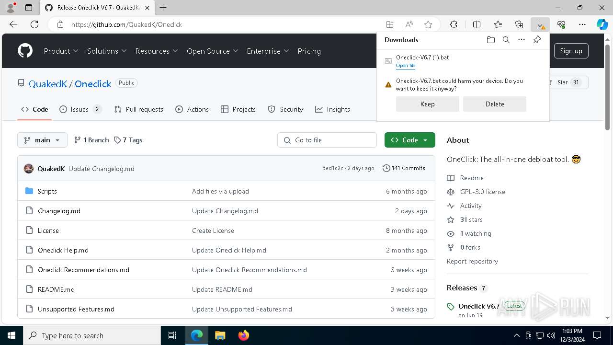Viewport: 613px width, 345px height.
Task: Click Open file link for downloaded bat
Action: 406,66
